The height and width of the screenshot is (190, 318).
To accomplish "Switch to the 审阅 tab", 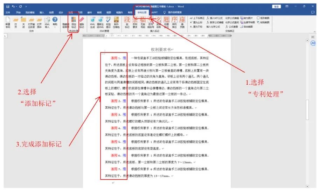I will pos(99,13).
